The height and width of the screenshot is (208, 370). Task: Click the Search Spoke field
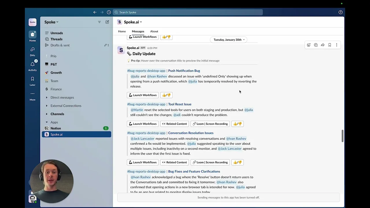[x=188, y=12]
